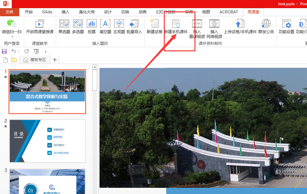Click the new blank document icon
The height and width of the screenshot is (194, 307).
pyautogui.click(x=6, y=60)
